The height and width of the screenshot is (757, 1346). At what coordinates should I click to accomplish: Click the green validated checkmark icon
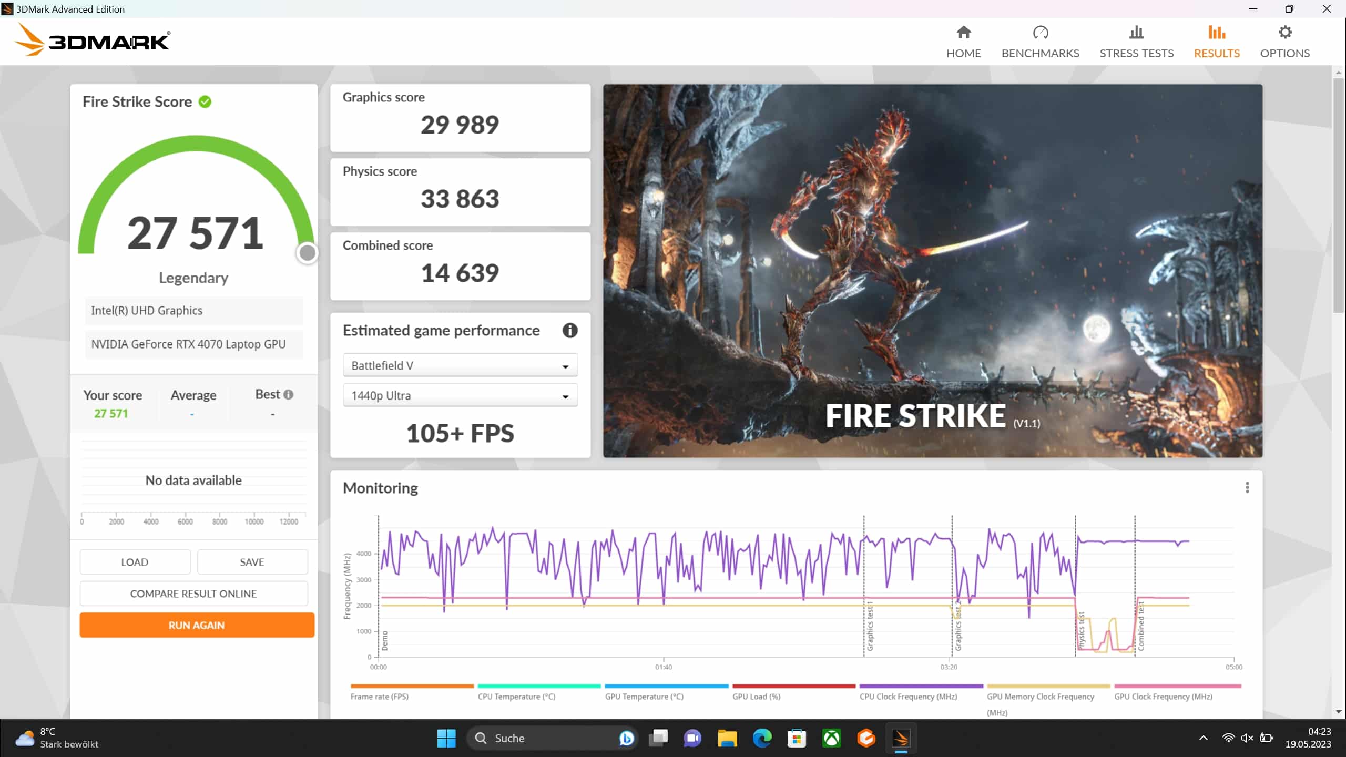tap(205, 101)
